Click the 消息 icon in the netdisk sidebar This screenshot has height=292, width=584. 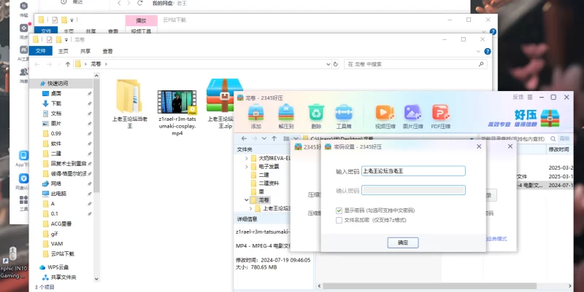[23, 71]
